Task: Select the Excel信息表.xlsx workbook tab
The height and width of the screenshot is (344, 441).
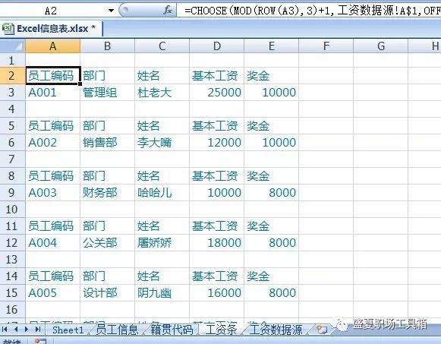Action: [51, 29]
